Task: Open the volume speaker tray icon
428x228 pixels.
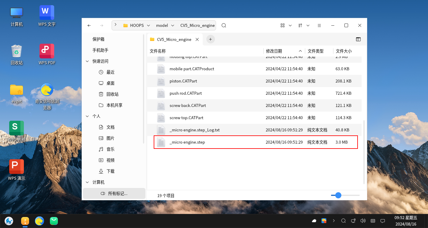Action: tap(363, 221)
